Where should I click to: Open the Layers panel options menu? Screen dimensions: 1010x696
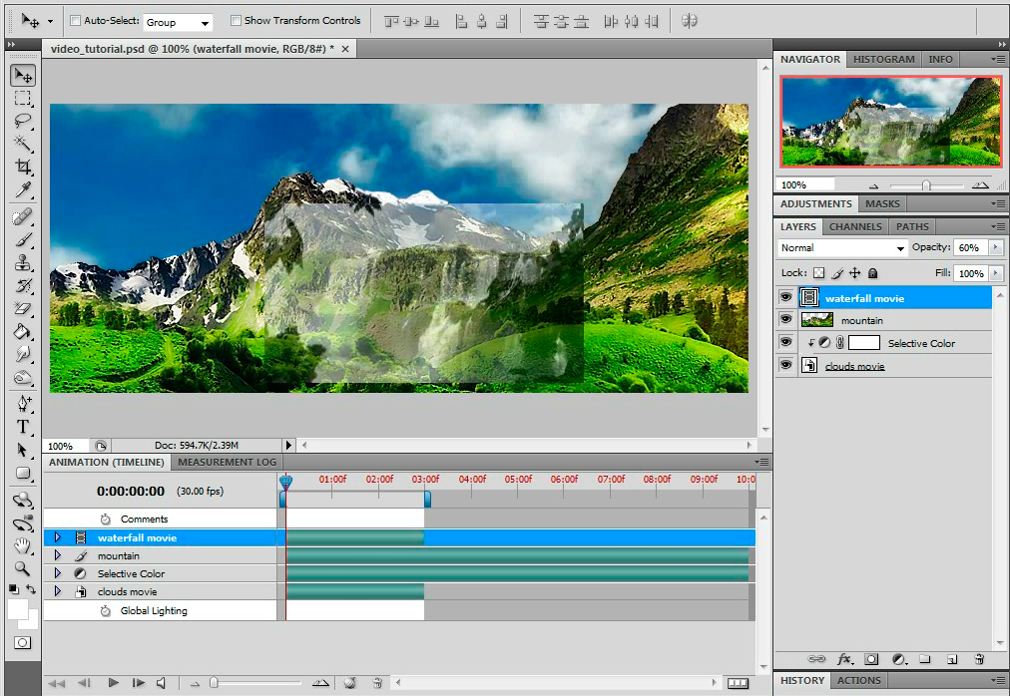point(998,226)
